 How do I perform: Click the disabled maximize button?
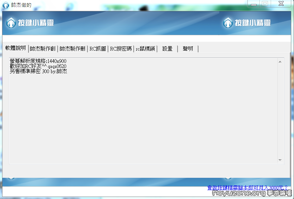264,3
